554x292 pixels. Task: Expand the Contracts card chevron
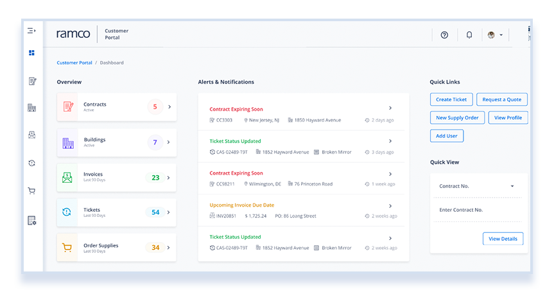tap(169, 107)
